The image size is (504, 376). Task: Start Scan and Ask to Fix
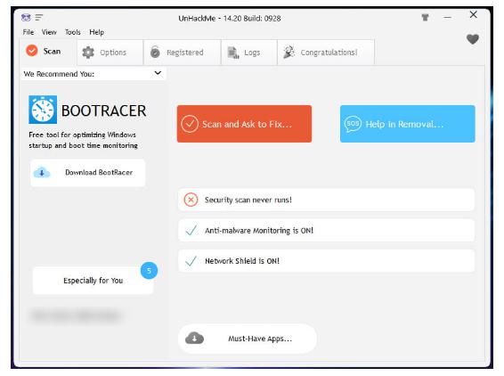pos(244,124)
